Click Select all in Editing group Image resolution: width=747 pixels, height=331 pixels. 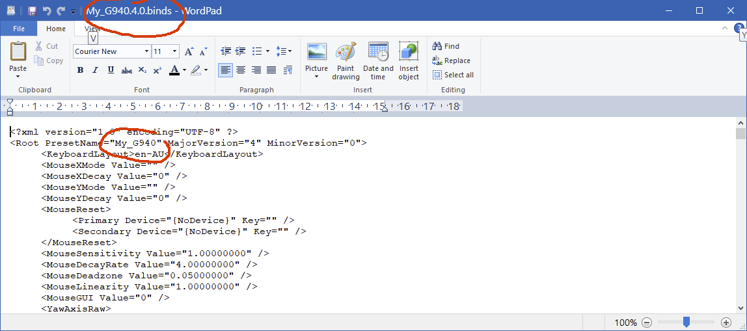pyautogui.click(x=453, y=75)
